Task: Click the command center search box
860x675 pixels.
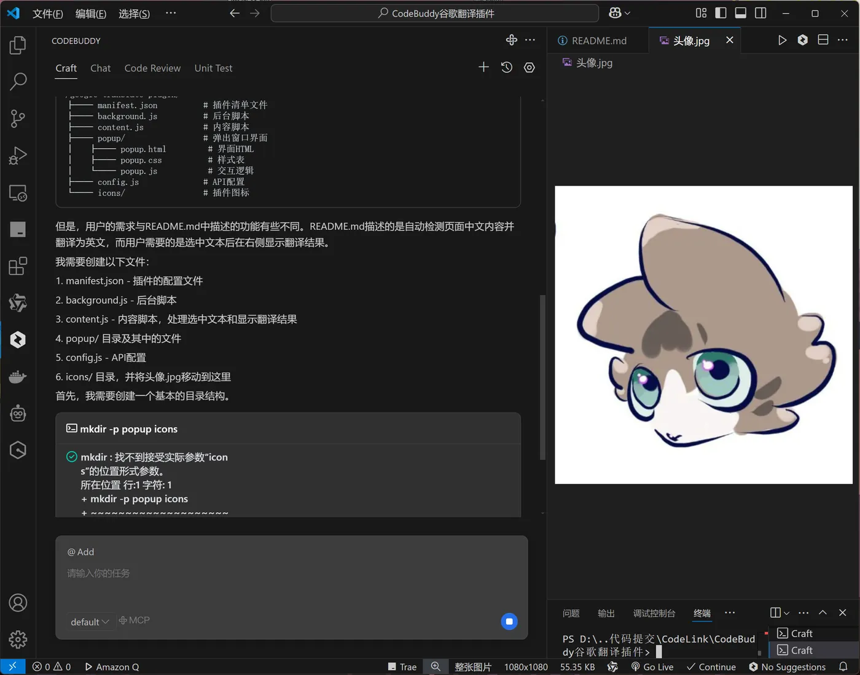Action: 435,13
